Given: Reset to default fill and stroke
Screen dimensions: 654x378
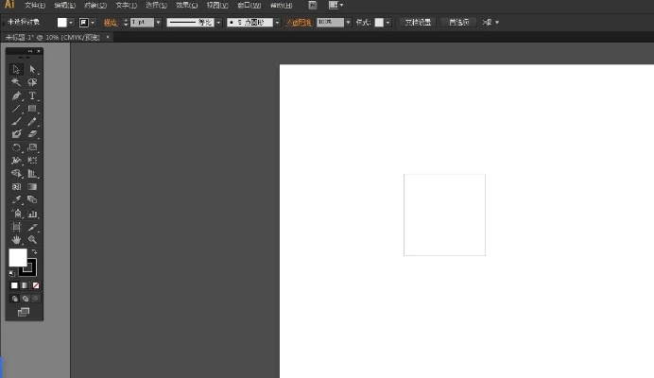Looking at the screenshot, I should [11, 274].
